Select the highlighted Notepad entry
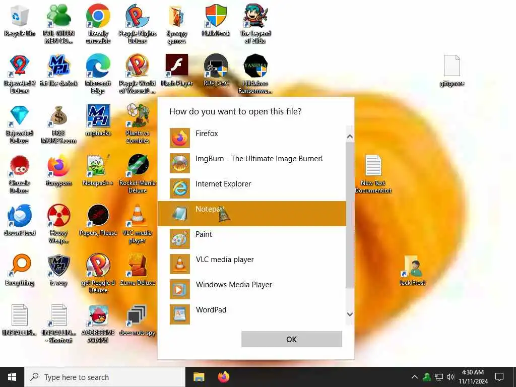516x387 pixels. 252,214
